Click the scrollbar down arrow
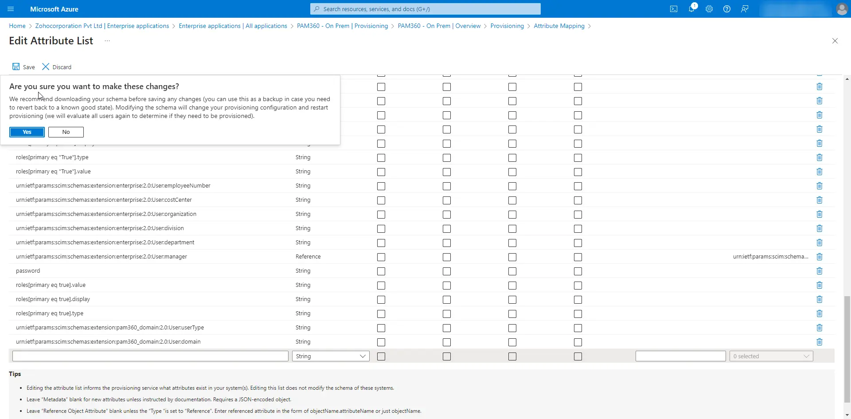 click(847, 415)
